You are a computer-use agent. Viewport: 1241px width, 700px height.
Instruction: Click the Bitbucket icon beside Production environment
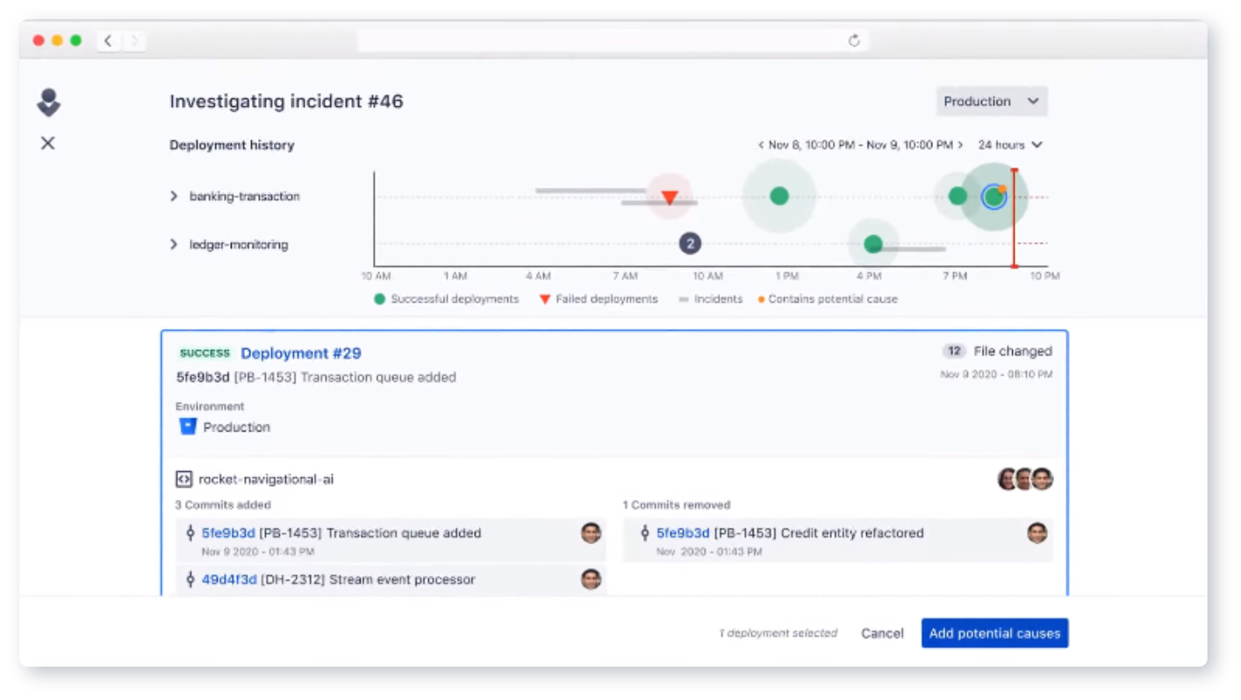tap(188, 426)
